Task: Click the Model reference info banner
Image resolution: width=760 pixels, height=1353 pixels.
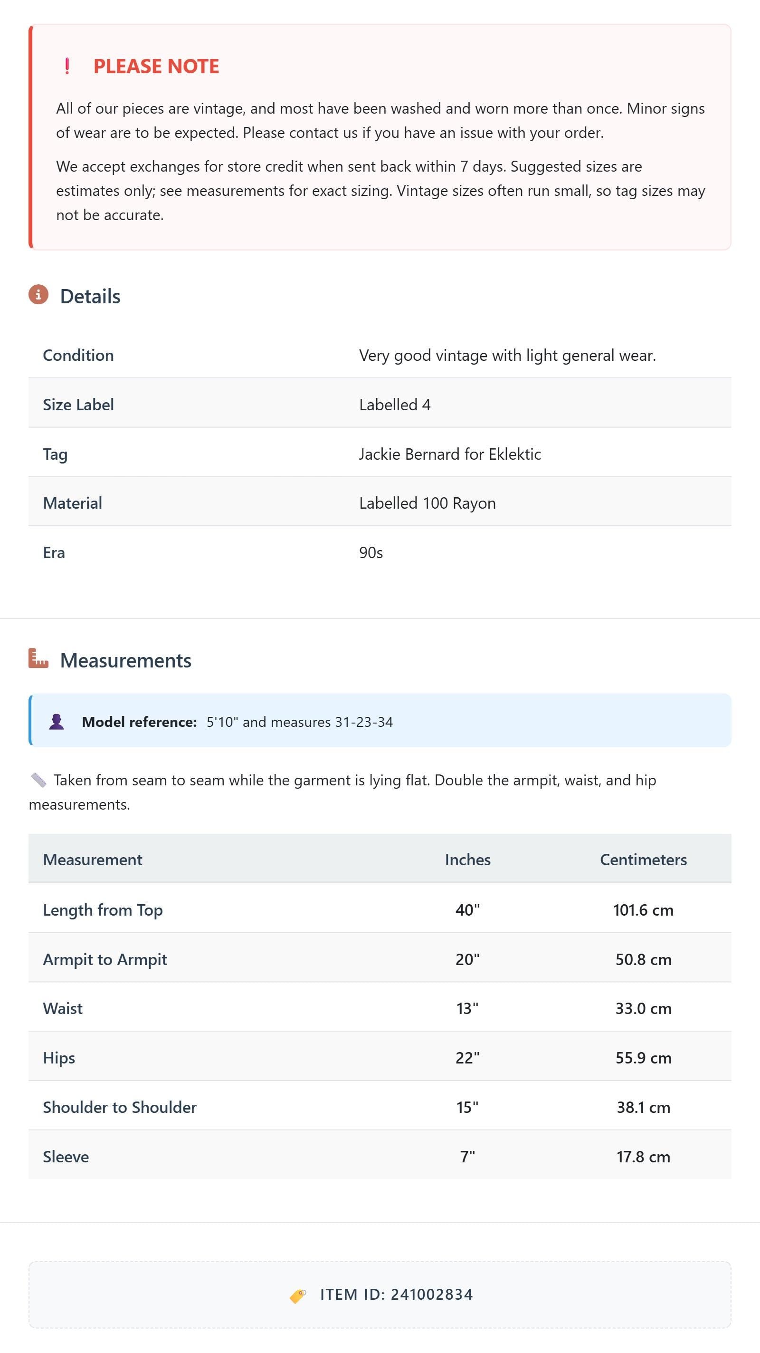Action: click(380, 721)
